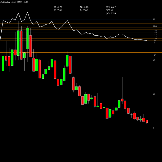Select the 'OL: 7.09' reading
Viewport: 162px width, 162px height.
111,14
